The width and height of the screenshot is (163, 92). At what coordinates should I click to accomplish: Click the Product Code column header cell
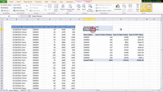38,27
